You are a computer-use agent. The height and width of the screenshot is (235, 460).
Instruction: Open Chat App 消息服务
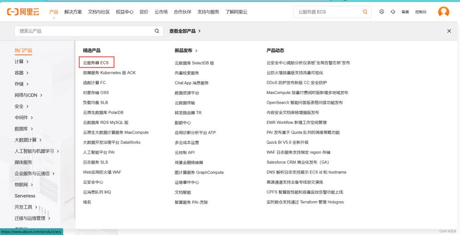[192, 83]
